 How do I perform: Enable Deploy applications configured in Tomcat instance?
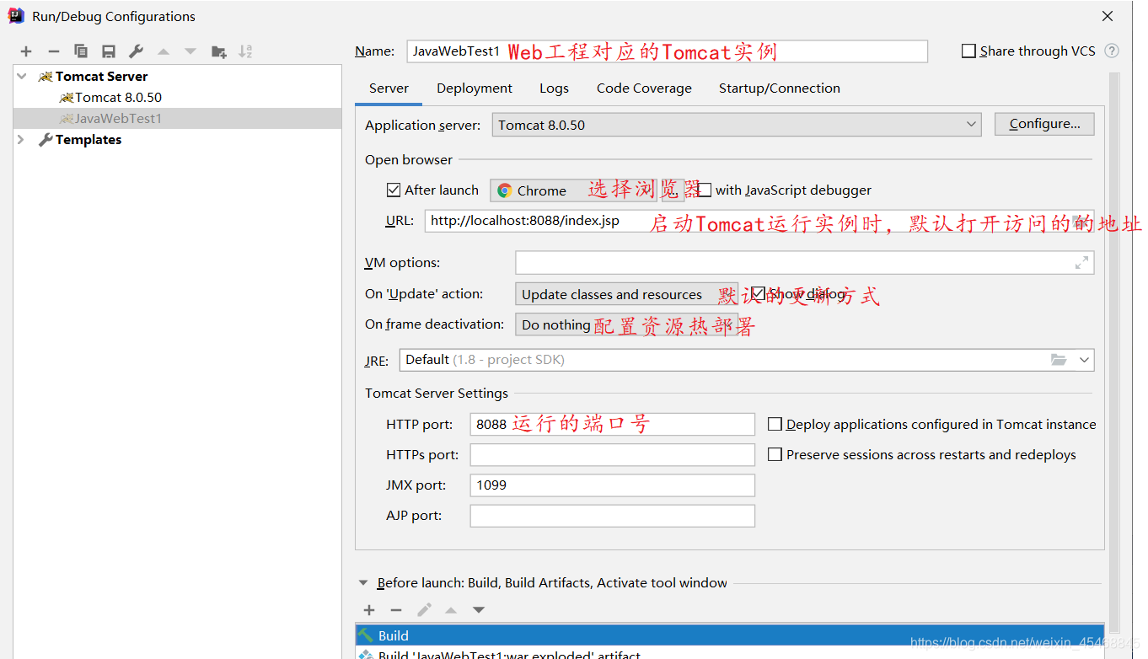point(775,424)
